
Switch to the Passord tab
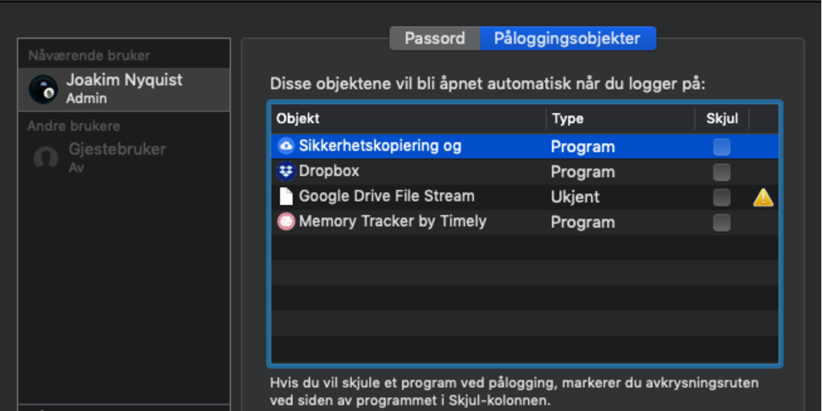click(x=434, y=38)
